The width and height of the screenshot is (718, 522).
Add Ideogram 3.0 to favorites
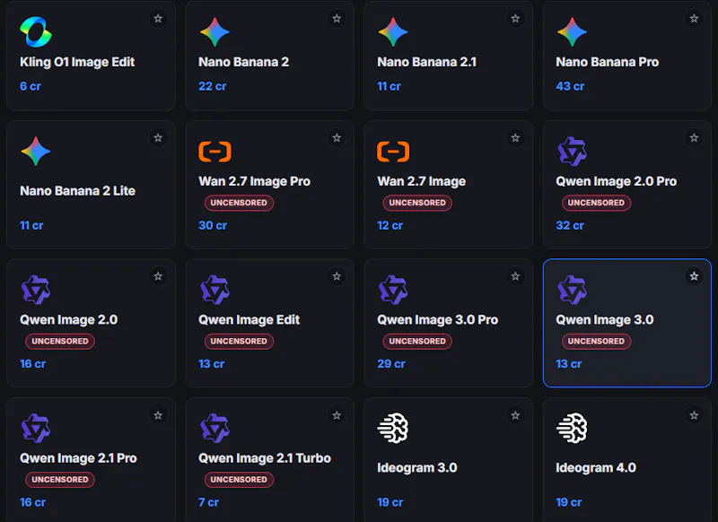coord(515,415)
